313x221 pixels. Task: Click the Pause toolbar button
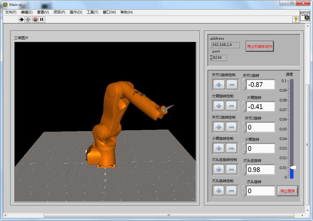pyautogui.click(x=42, y=19)
